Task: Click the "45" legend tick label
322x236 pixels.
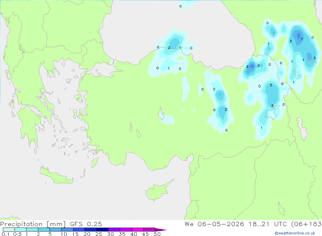Action: coord(146,234)
